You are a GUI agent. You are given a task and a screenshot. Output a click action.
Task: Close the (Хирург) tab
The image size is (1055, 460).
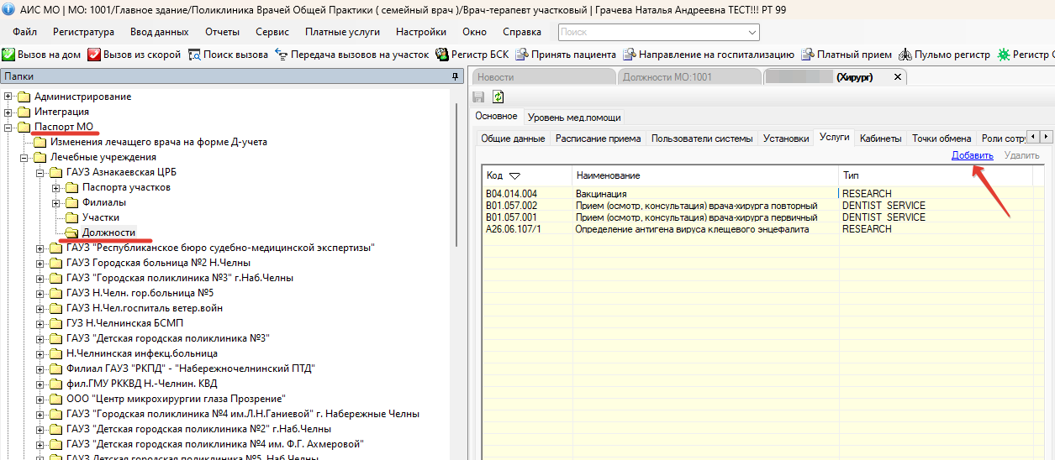[x=897, y=77]
